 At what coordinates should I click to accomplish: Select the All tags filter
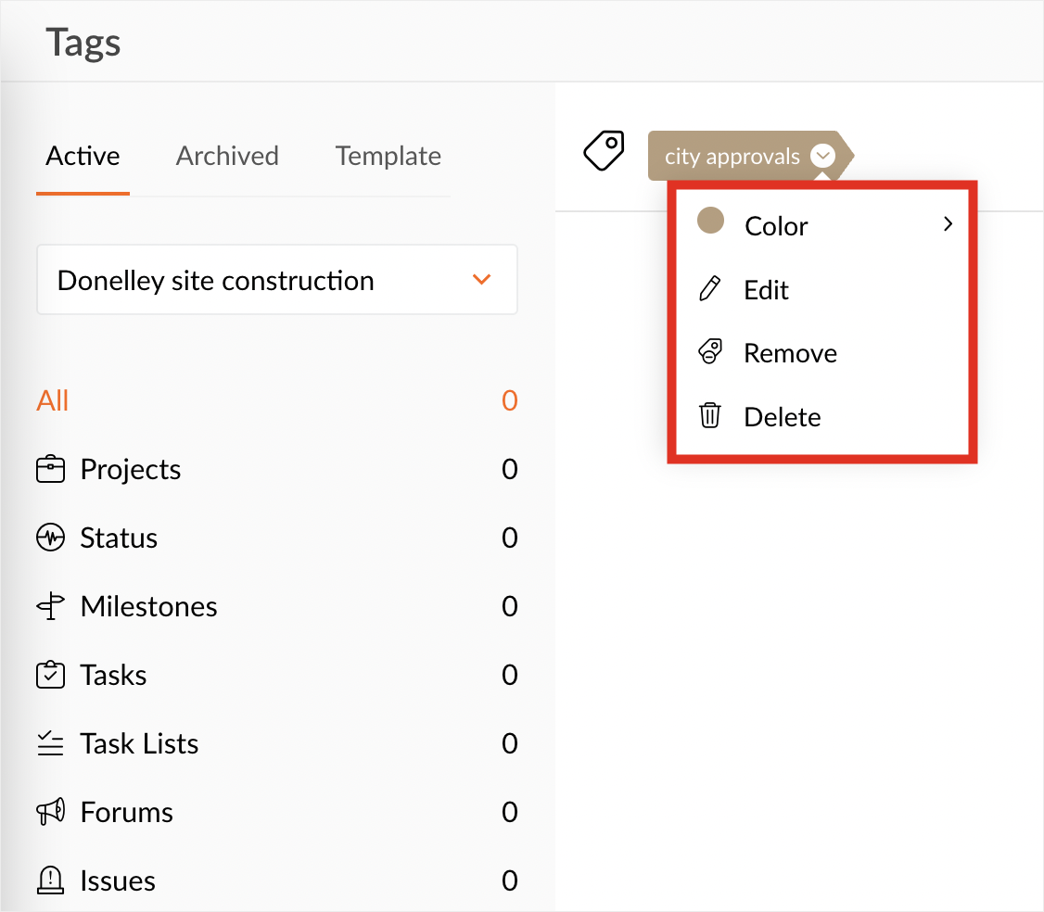[53, 401]
